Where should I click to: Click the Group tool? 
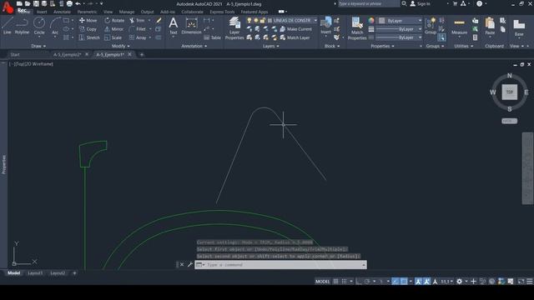[x=431, y=26]
